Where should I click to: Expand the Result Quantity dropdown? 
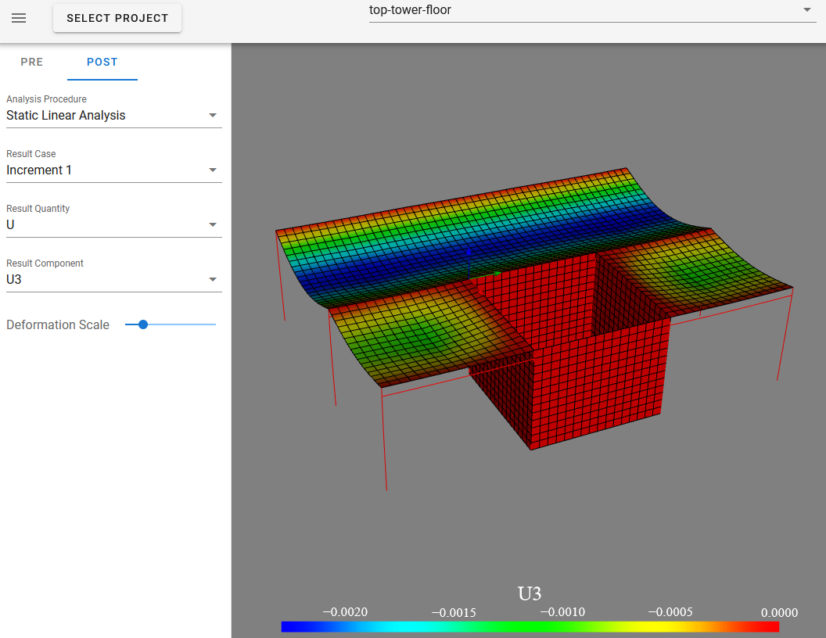pyautogui.click(x=113, y=225)
